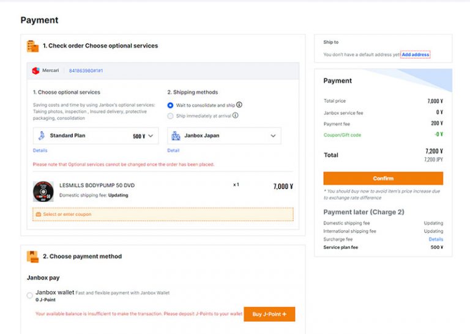Viewport: 470px width, 334px height.
Task: Open Surcharge fee Details link
Action: point(436,239)
